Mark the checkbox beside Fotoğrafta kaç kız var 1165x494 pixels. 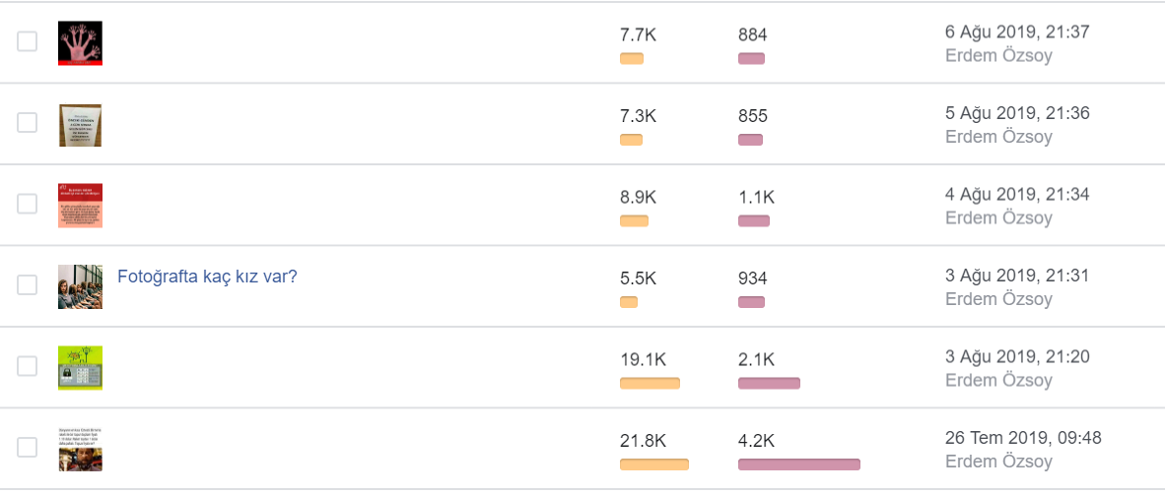tap(27, 284)
